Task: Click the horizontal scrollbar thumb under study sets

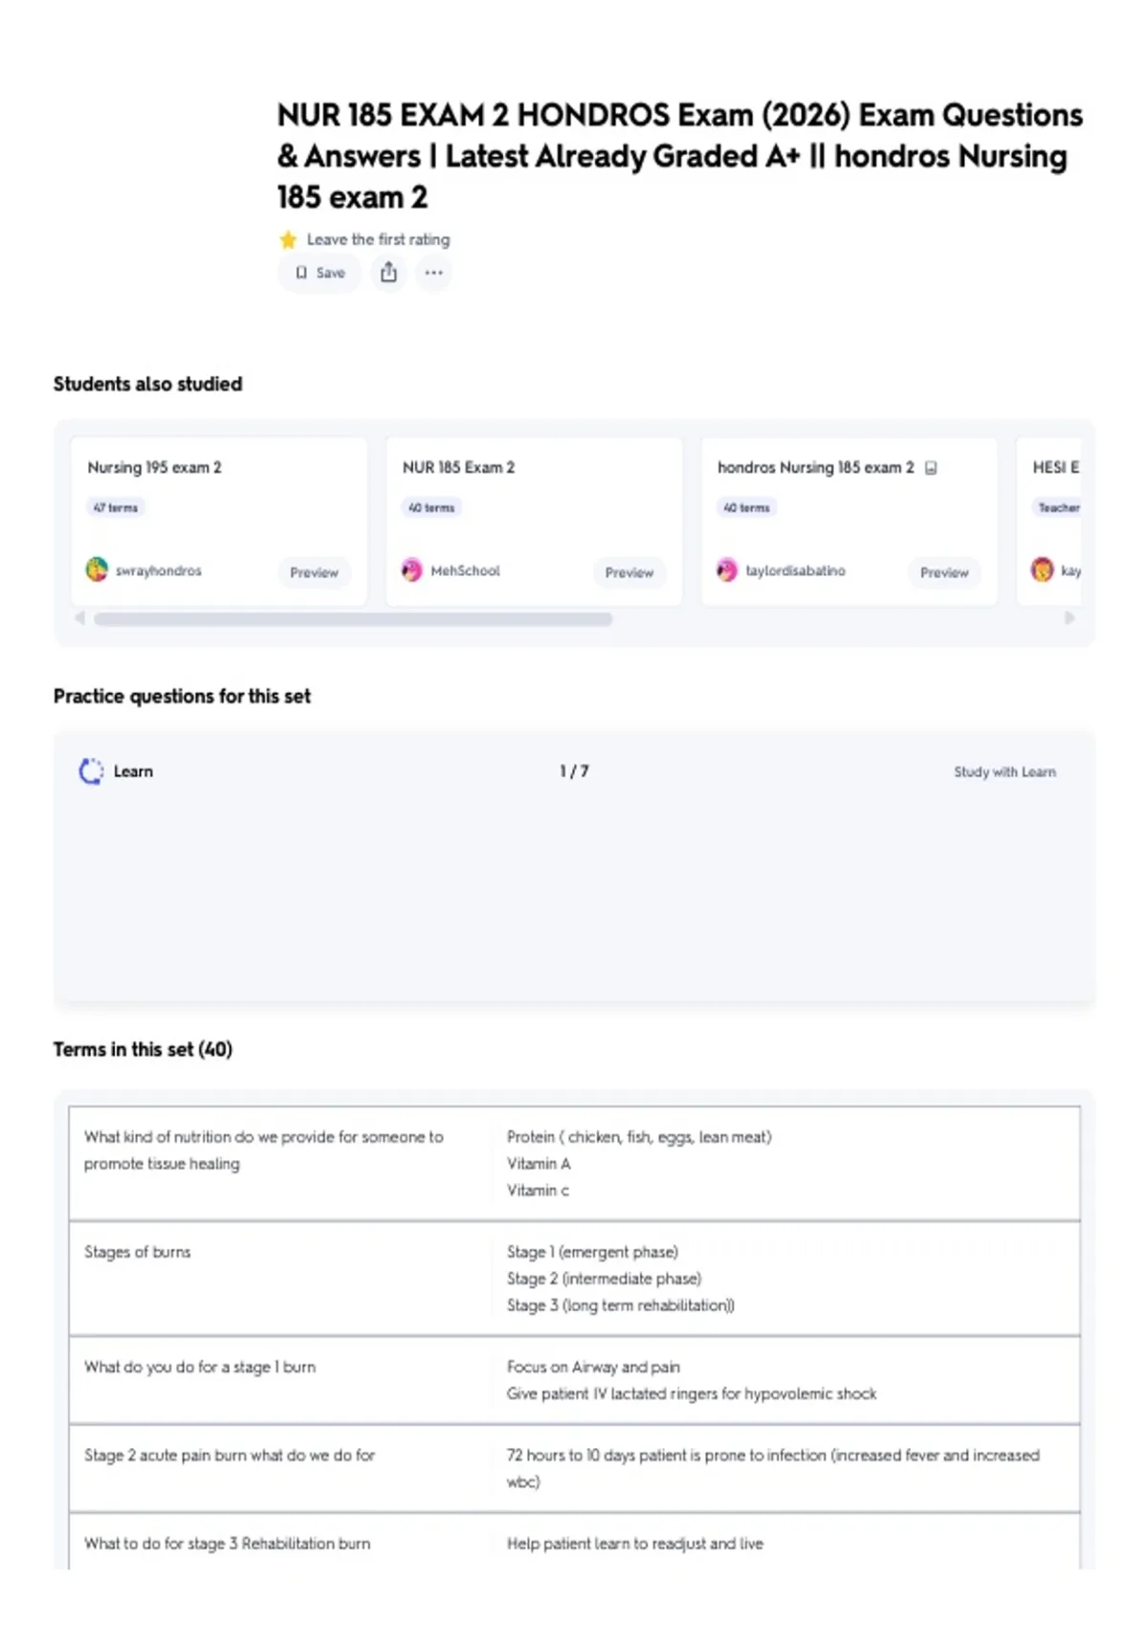Action: 353,619
